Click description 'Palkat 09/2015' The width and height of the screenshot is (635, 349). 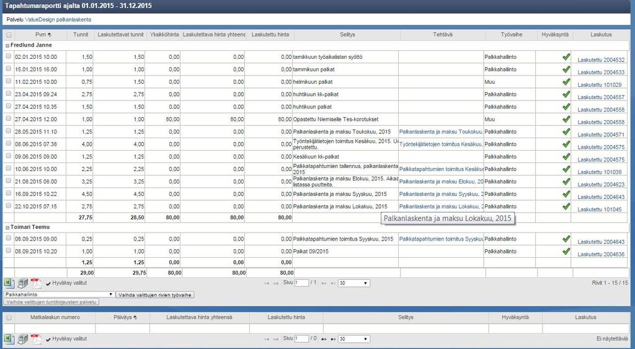(311, 252)
